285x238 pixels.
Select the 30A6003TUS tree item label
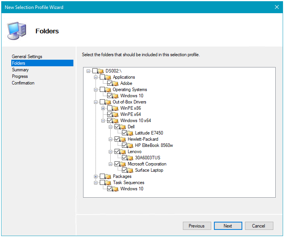[x=148, y=158]
